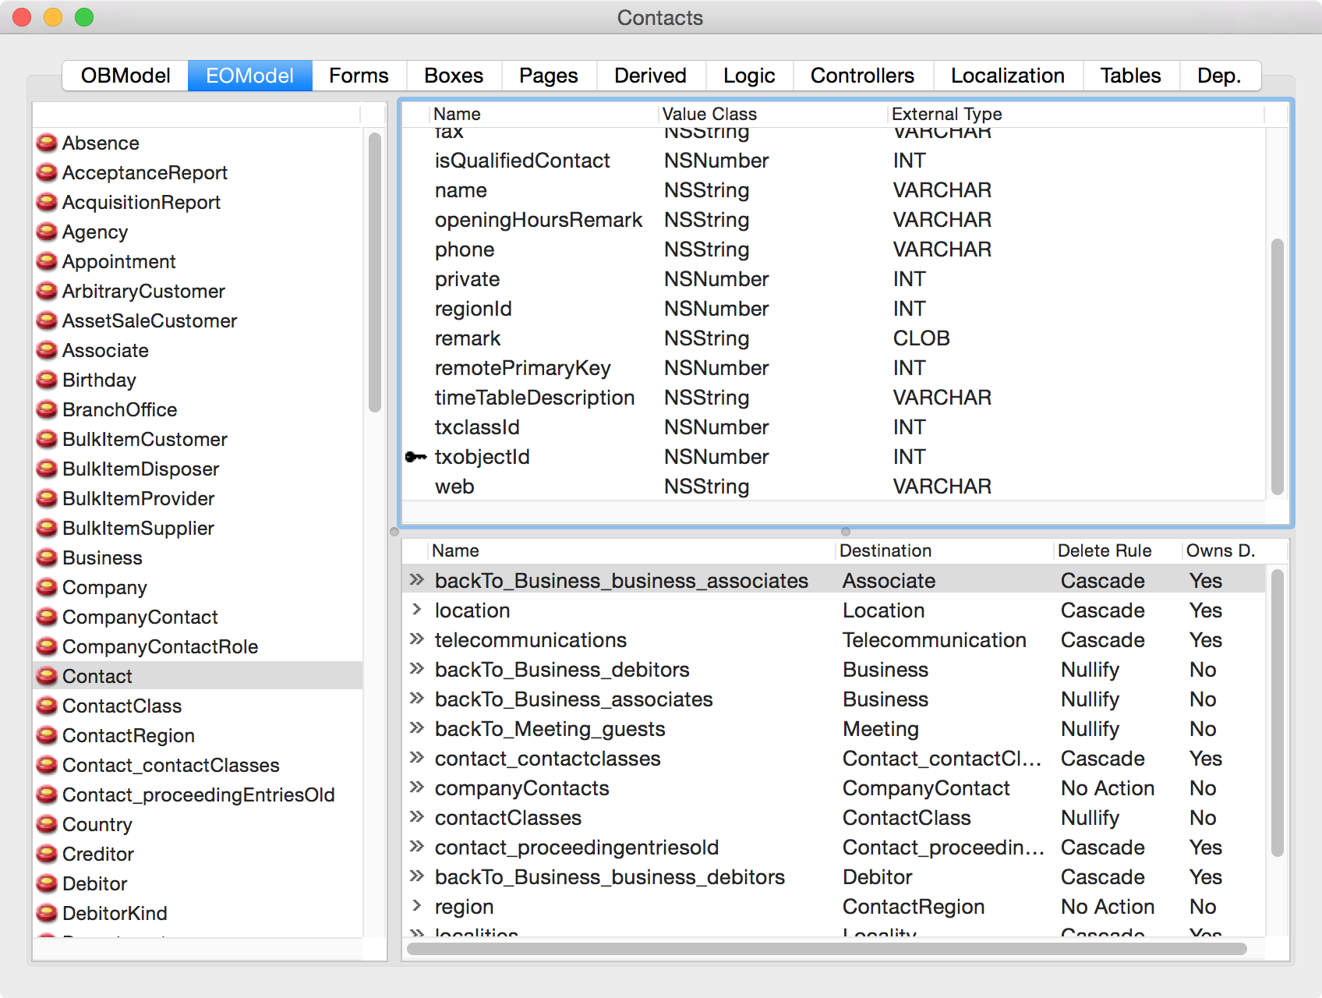Click the to-one arrow beside location relationship
1322x998 pixels.
(417, 610)
